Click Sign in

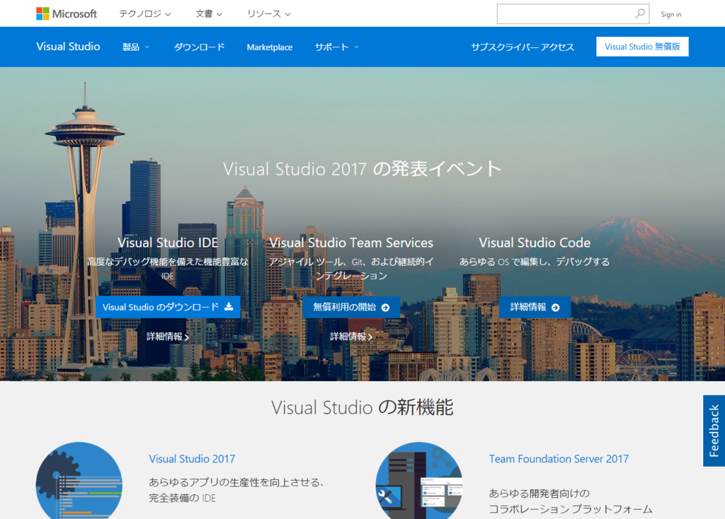(671, 14)
